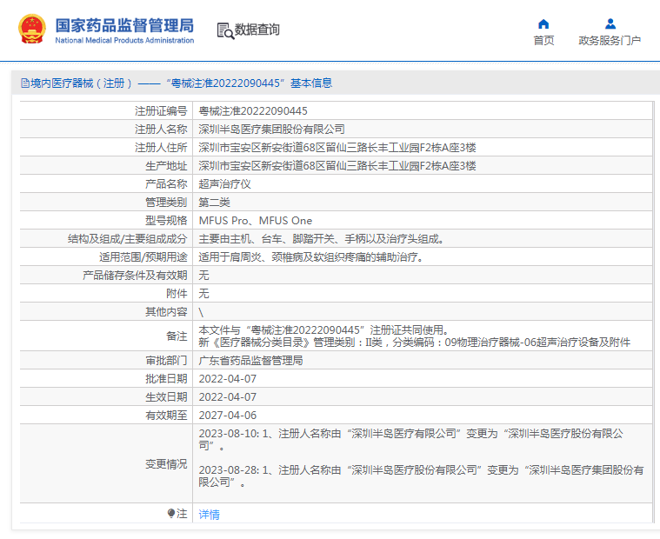Image resolution: width=660 pixels, height=539 pixels.
Task: Click 生效日期 value 2022-04-07
Action: coord(228,396)
